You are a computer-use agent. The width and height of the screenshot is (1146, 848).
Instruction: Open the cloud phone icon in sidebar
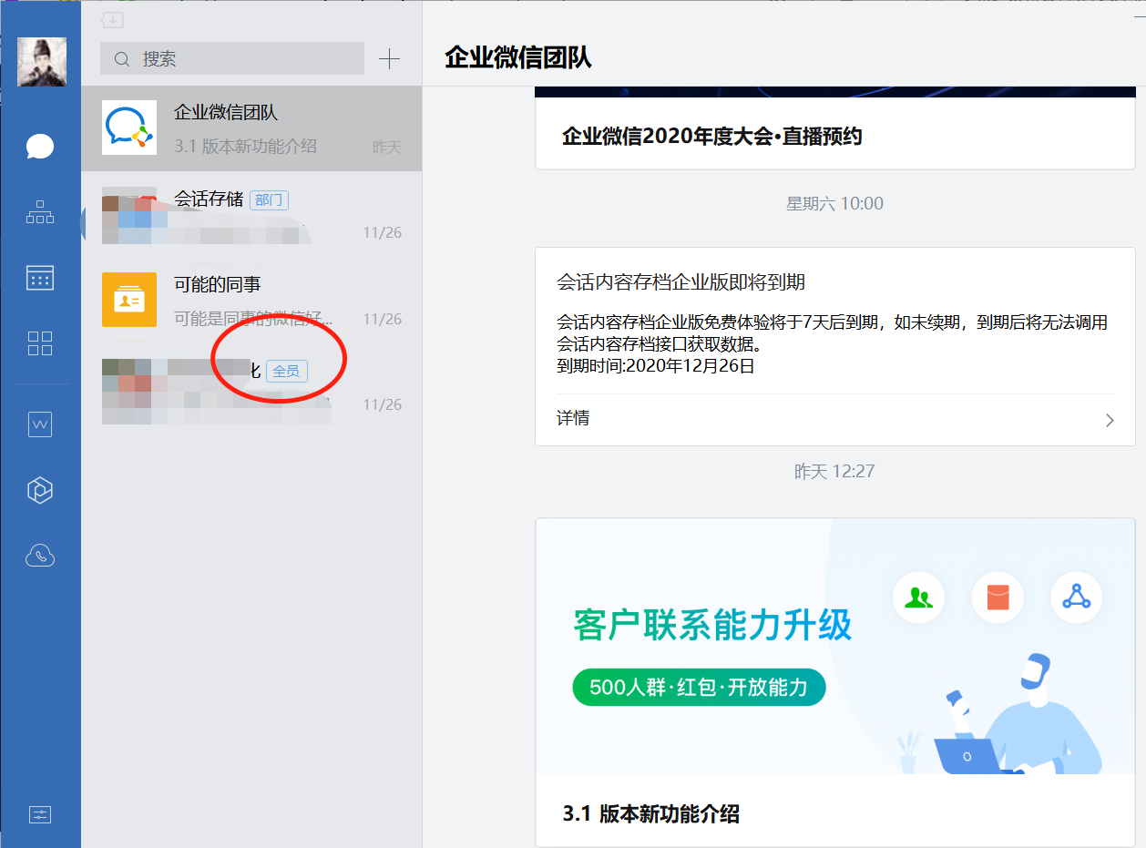point(40,556)
